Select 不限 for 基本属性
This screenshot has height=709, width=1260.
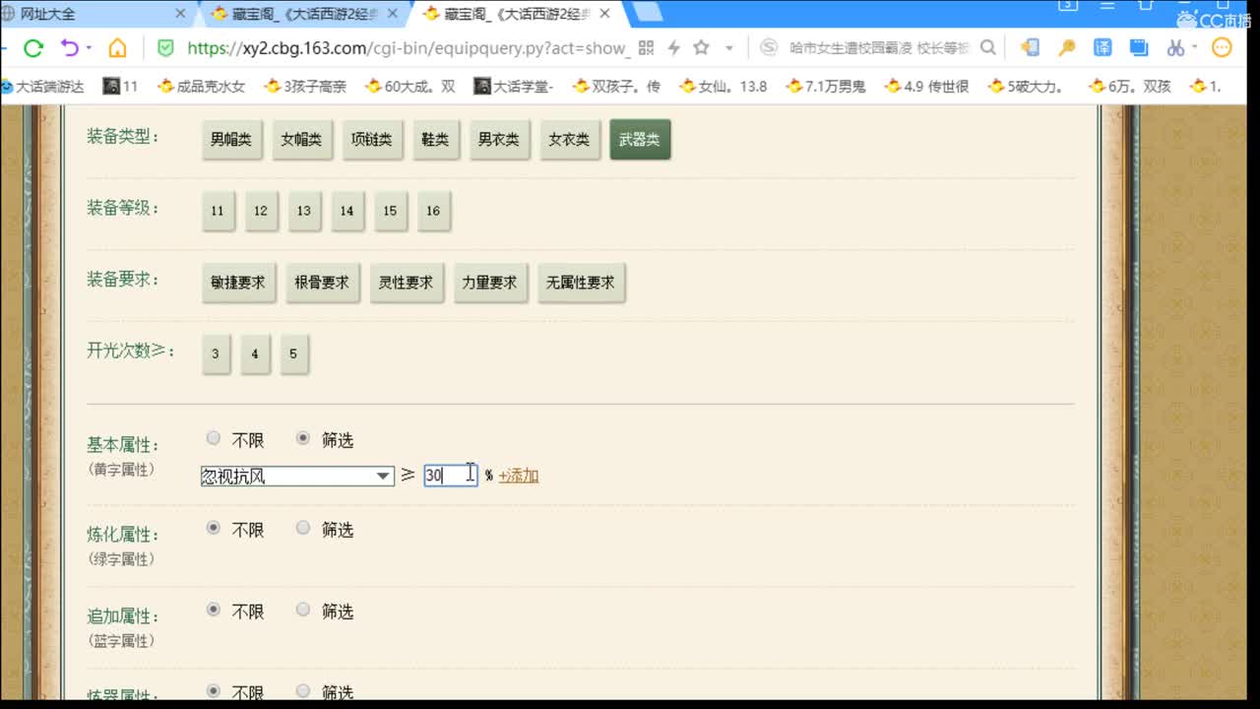tap(214, 439)
